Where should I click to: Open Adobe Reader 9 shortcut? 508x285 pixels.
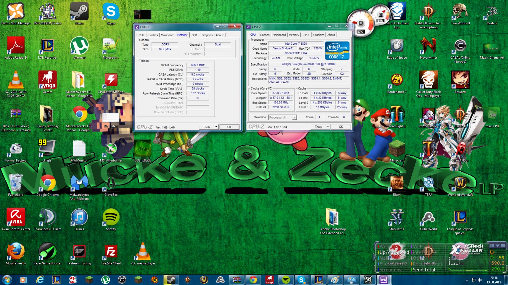pyautogui.click(x=16, y=48)
